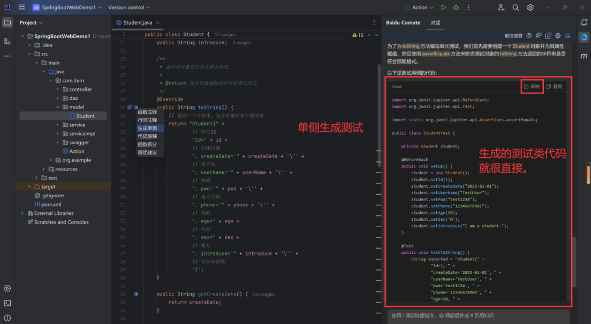The width and height of the screenshot is (591, 324).
Task: Select 调优建议 in Comate popup
Action: point(150,152)
